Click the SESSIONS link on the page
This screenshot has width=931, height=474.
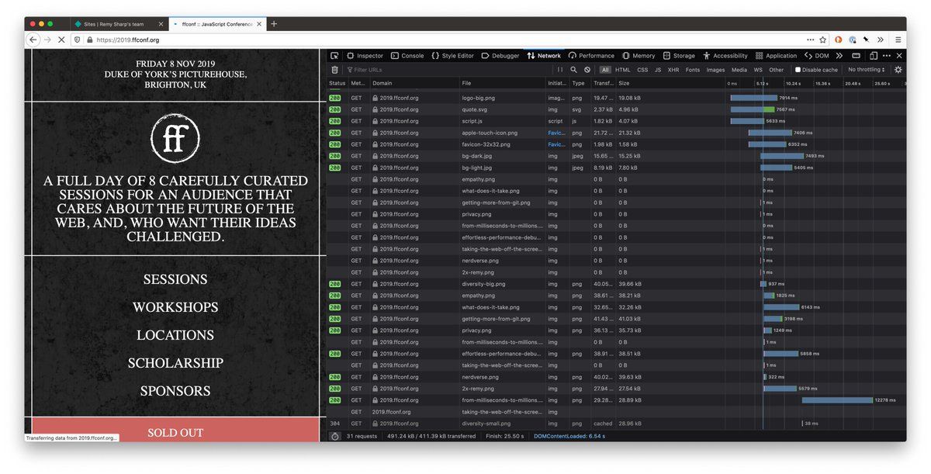(x=175, y=279)
